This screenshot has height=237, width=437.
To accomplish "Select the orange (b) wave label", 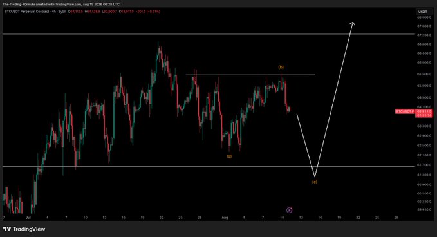I will tap(281, 67).
